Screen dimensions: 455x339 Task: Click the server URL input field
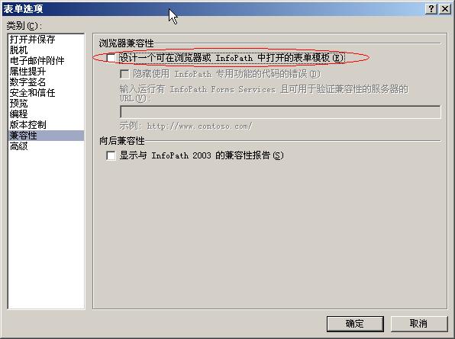[x=280, y=112]
